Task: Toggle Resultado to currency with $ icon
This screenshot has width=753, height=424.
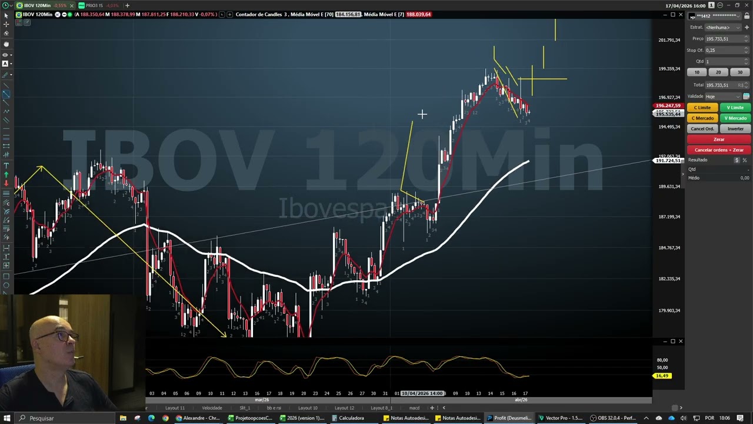Action: click(x=737, y=160)
